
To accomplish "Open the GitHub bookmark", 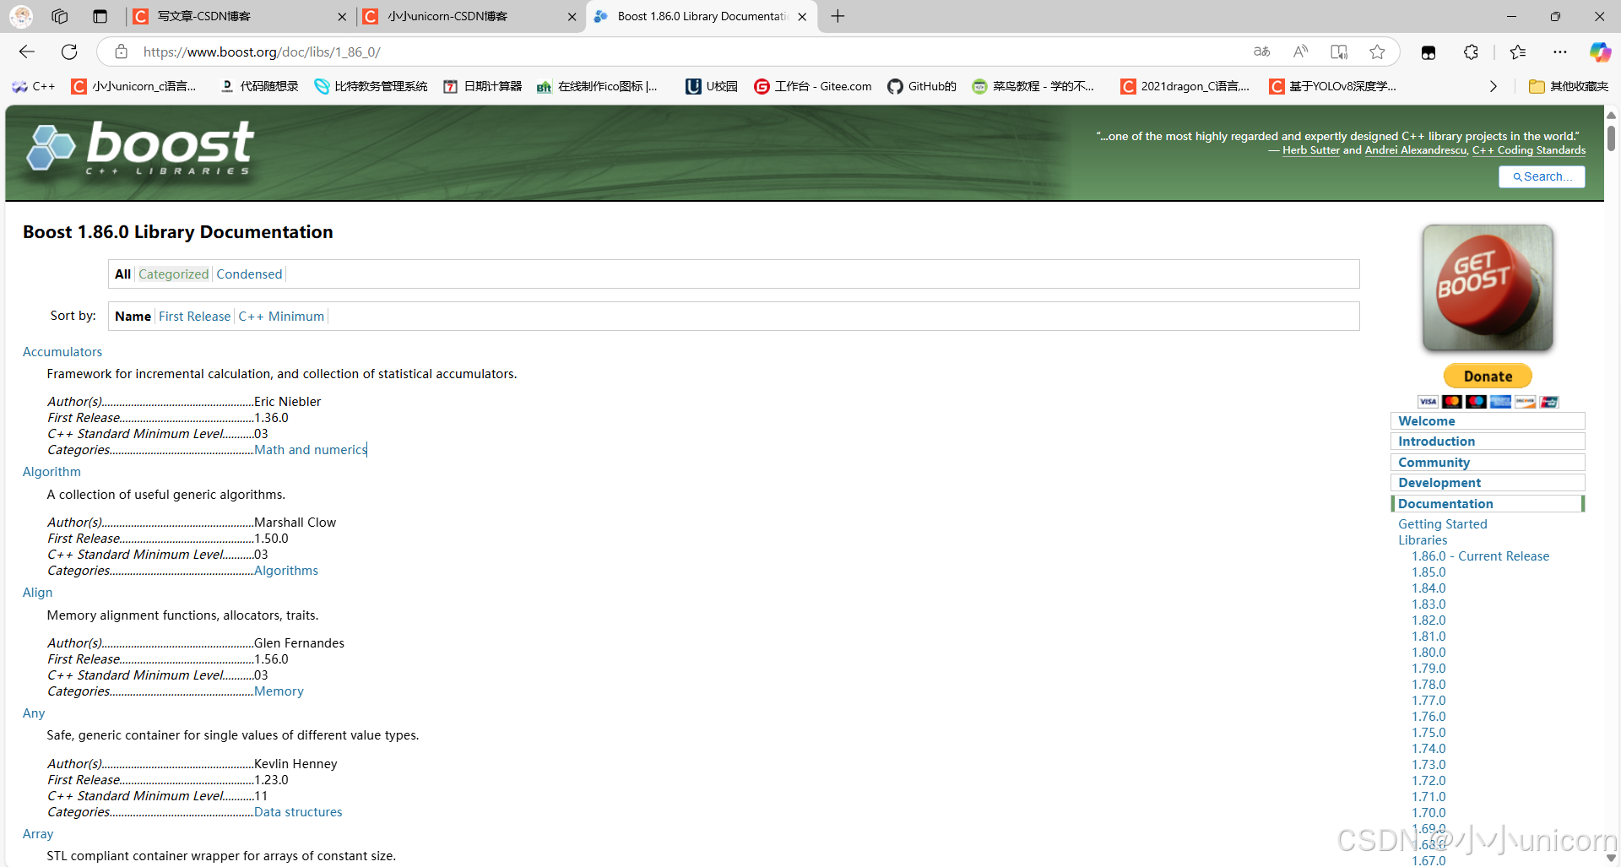I will pyautogui.click(x=922, y=86).
